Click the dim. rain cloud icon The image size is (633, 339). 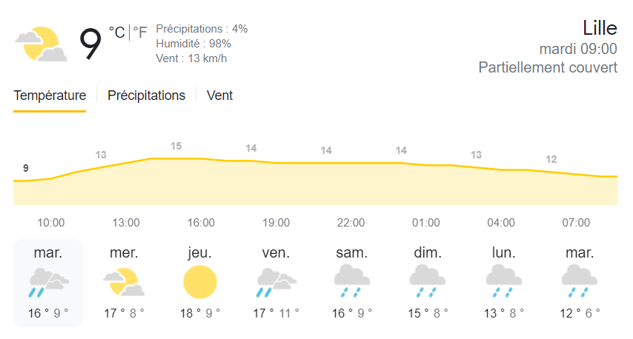click(428, 281)
